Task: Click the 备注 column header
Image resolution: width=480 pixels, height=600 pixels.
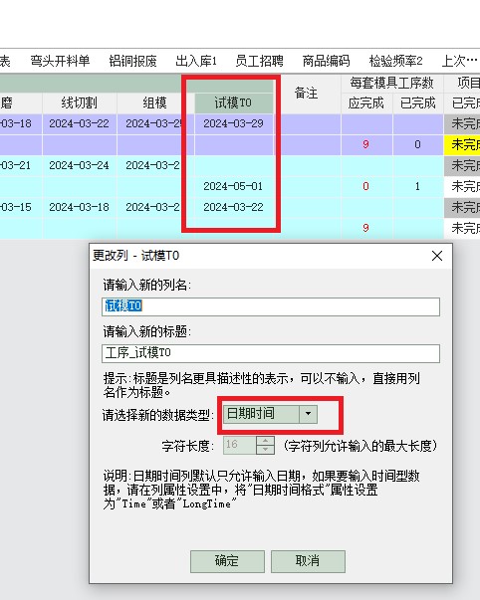Action: tap(306, 93)
